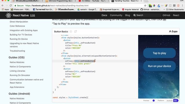
Task: Open App Extensions doc link
Action: (17, 87)
